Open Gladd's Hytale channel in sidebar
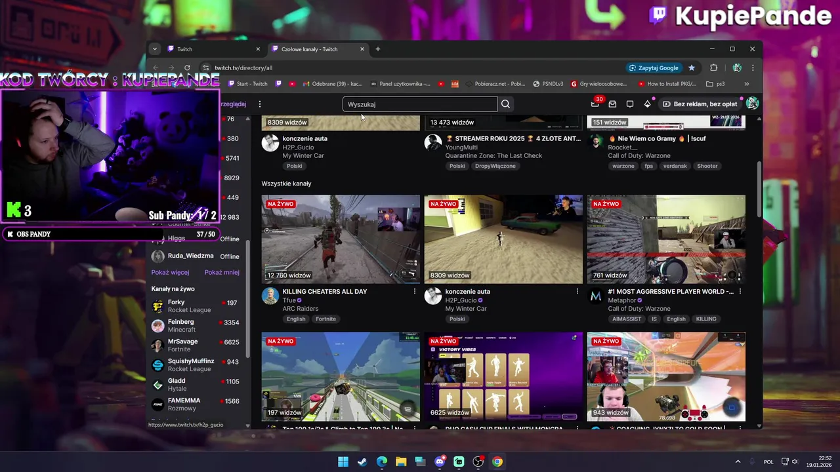Image resolution: width=840 pixels, height=472 pixels. (196, 385)
